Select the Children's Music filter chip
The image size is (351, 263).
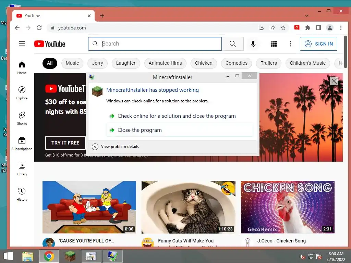308,63
